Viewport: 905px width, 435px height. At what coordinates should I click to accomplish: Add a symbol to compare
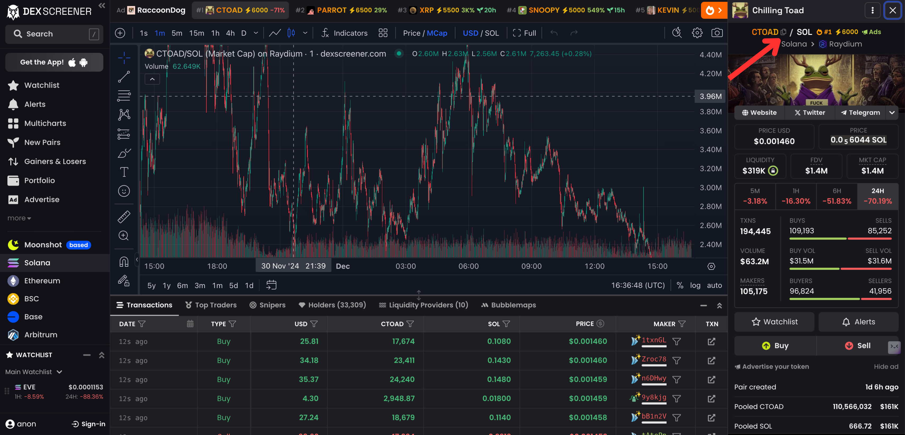(120, 33)
